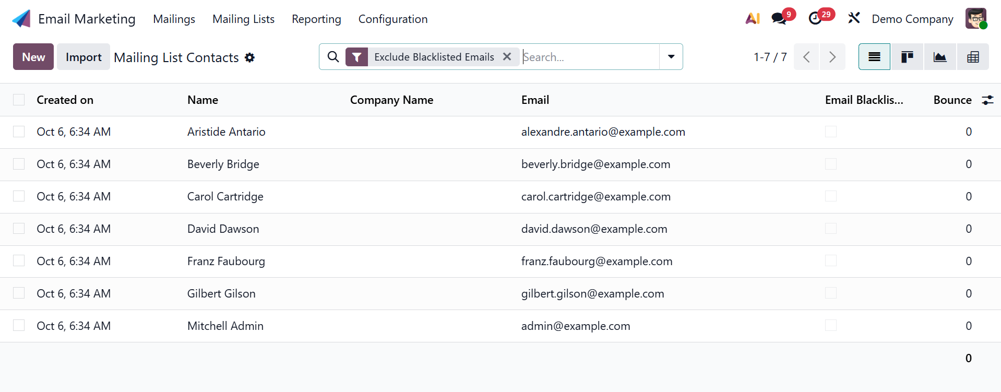The image size is (1001, 392).
Task: Select all contacts with header checkbox
Action: click(19, 100)
